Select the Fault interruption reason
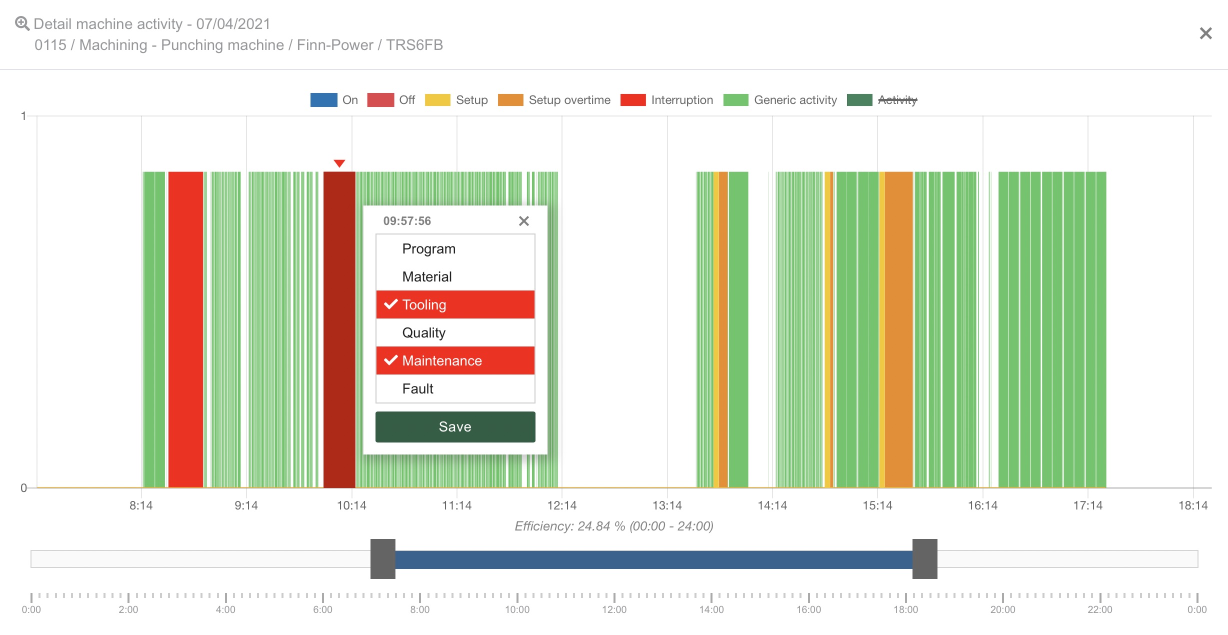This screenshot has height=635, width=1228. coord(455,388)
